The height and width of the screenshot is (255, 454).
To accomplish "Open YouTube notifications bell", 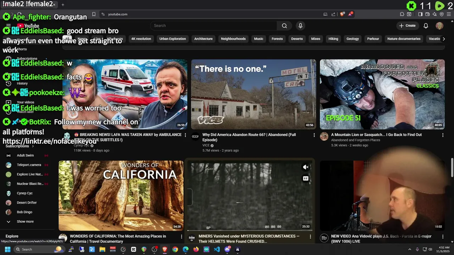I will coord(426,25).
